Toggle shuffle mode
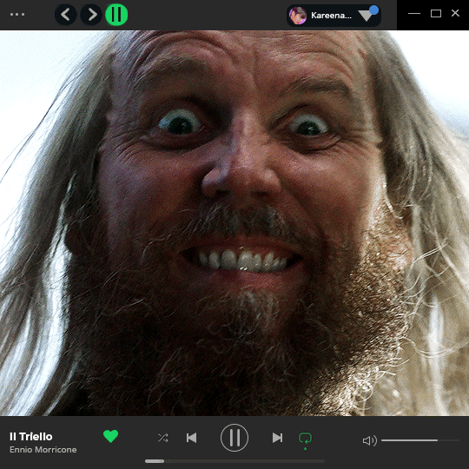 [163, 438]
